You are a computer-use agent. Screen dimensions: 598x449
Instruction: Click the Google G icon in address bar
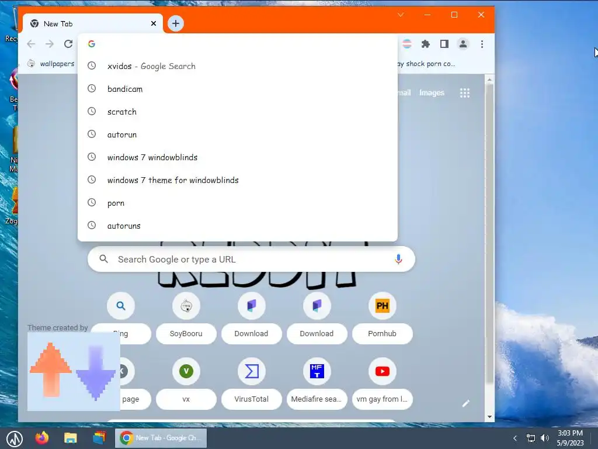point(92,44)
